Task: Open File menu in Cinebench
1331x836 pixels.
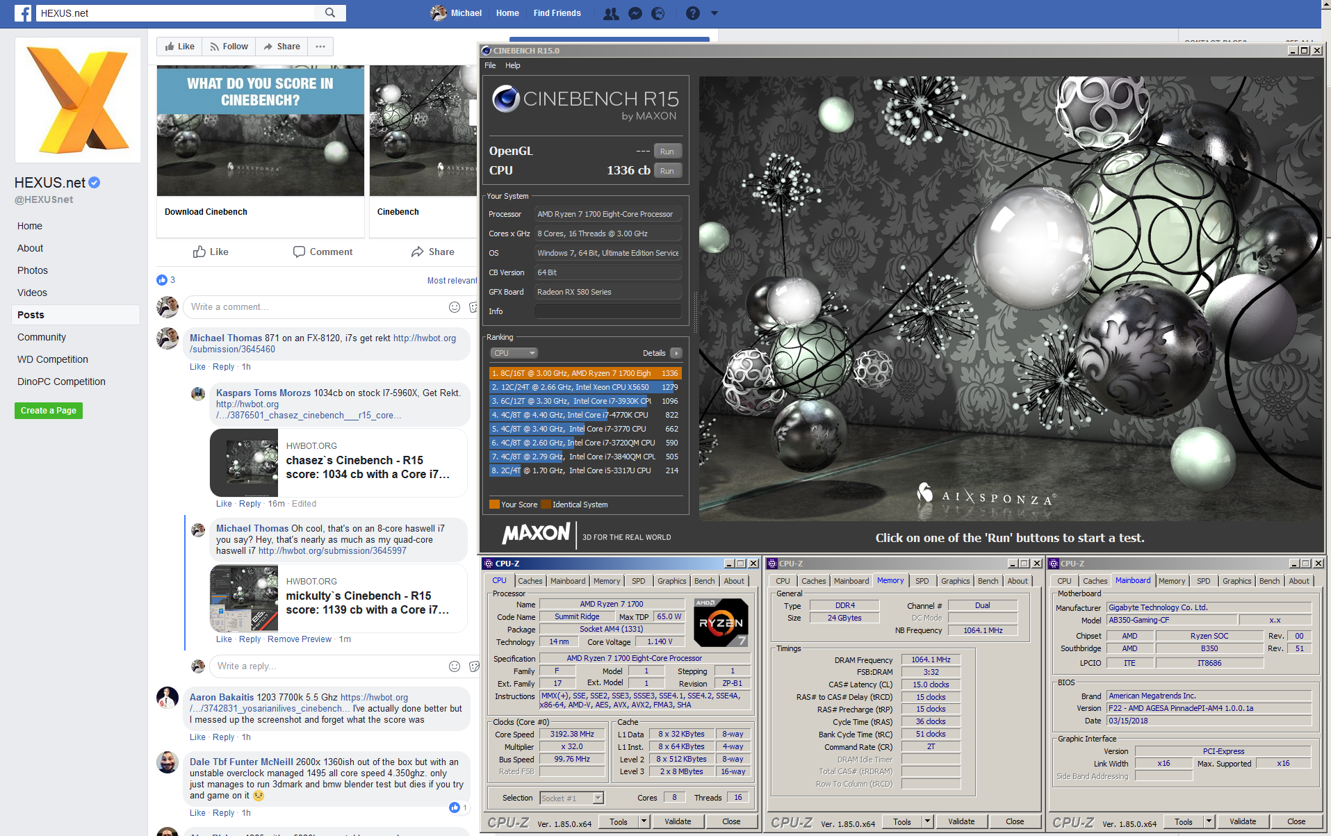Action: click(490, 65)
